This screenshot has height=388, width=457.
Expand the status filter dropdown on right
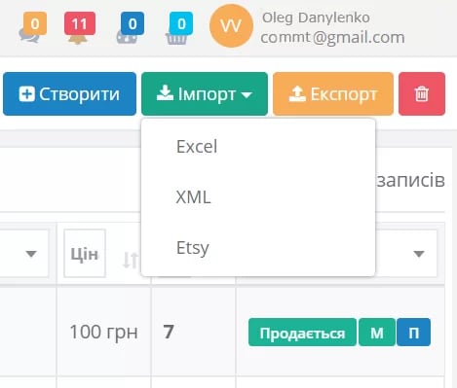(419, 254)
